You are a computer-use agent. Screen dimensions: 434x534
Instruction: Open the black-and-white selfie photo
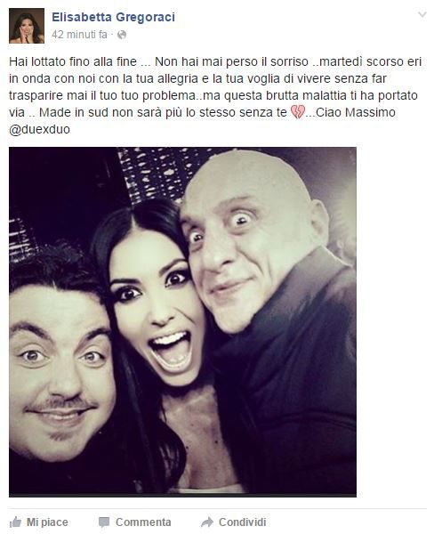click(x=183, y=322)
